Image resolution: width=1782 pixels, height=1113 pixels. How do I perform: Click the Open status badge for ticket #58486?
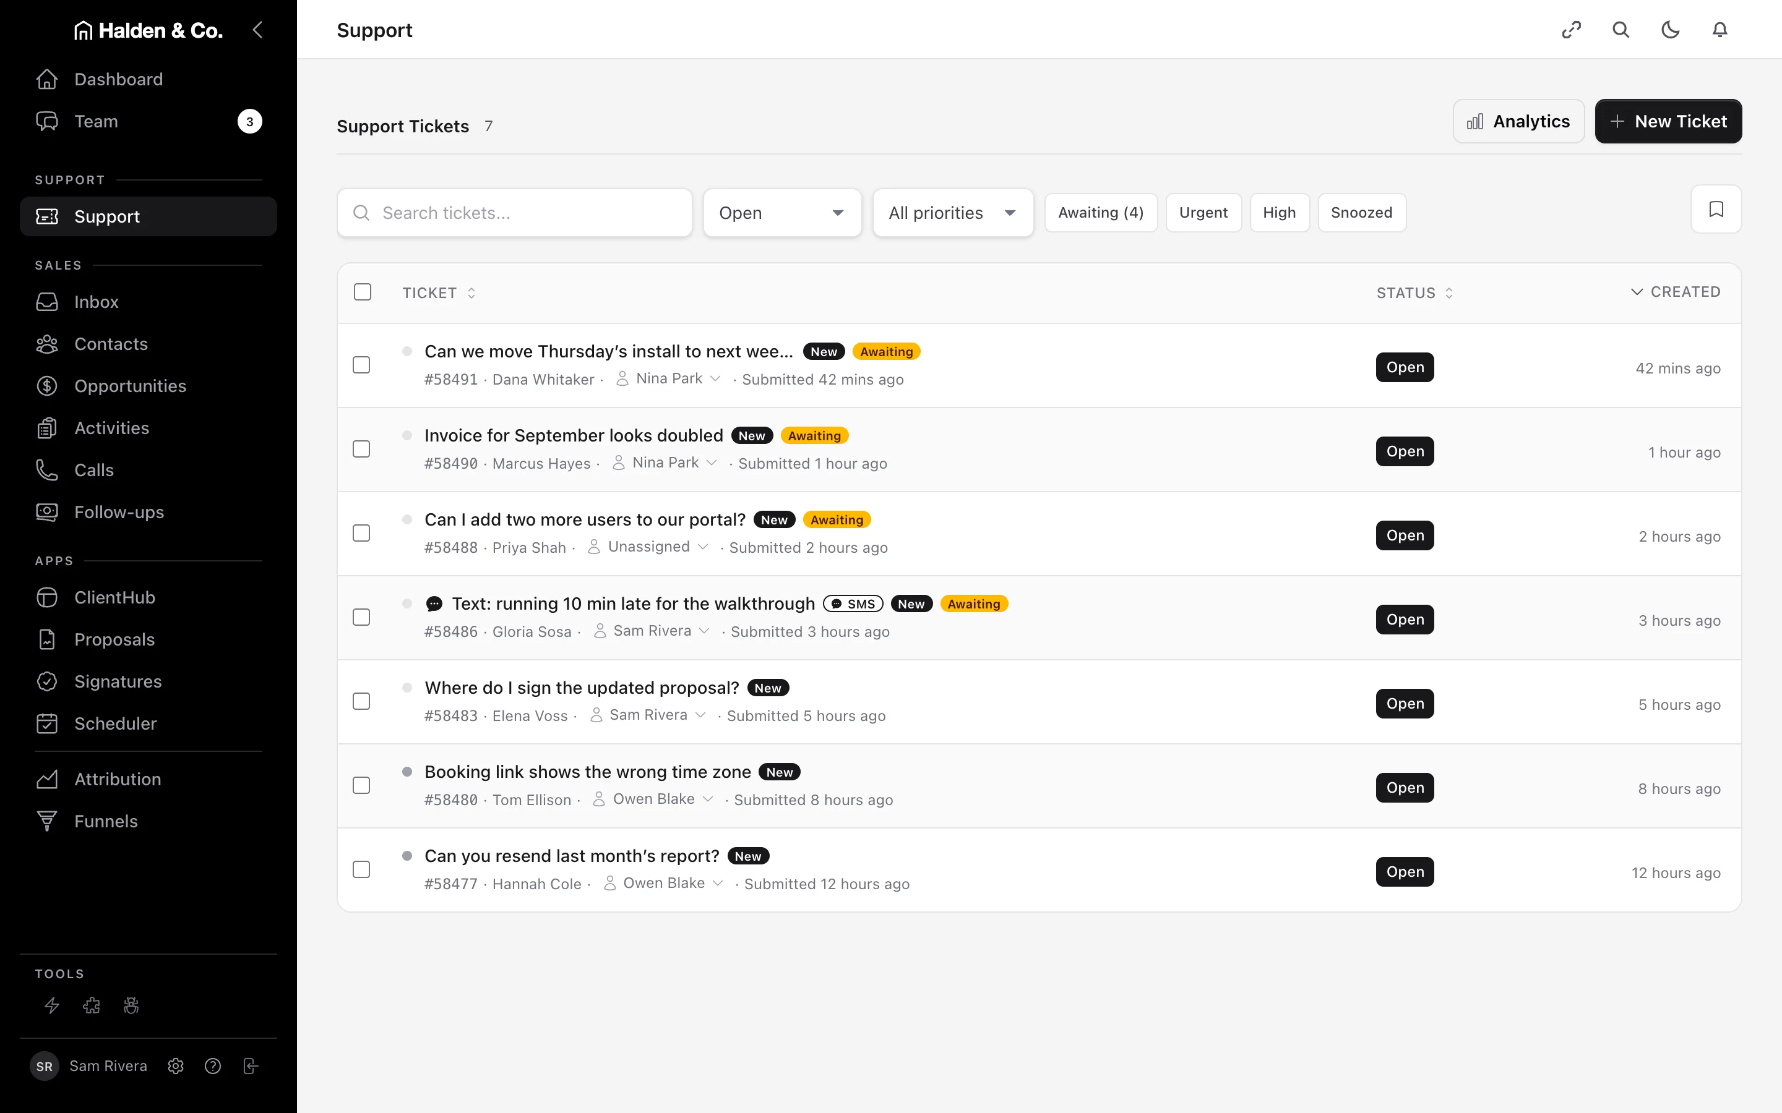click(x=1405, y=620)
